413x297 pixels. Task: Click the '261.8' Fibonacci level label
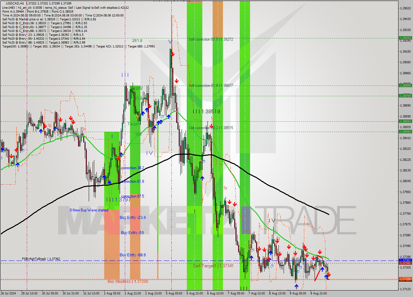point(137,41)
